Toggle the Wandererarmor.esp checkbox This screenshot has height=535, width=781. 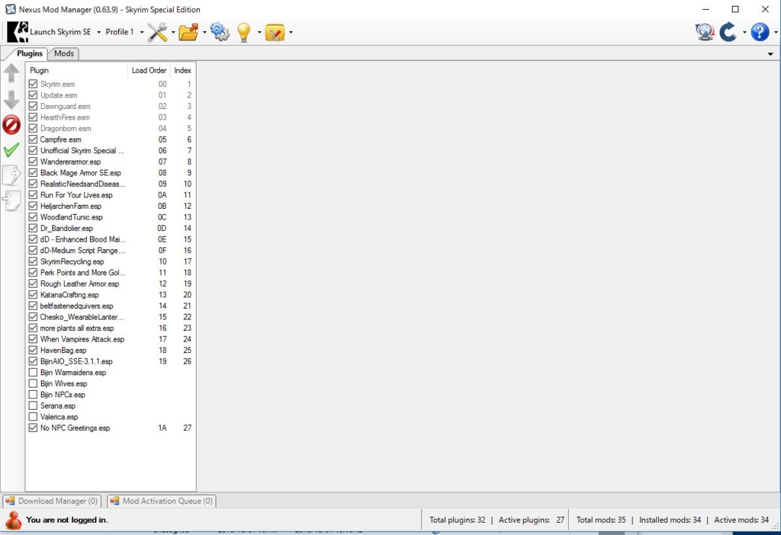[33, 162]
